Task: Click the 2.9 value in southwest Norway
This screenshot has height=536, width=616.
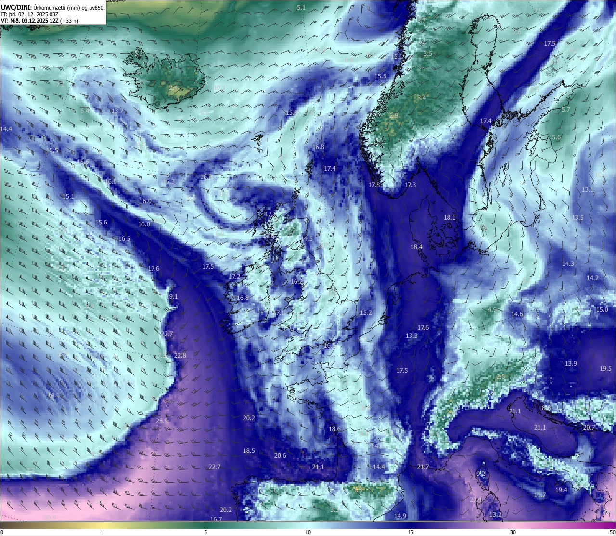Action: click(394, 116)
